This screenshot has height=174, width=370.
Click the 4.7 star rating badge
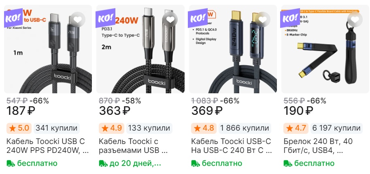[296, 128]
